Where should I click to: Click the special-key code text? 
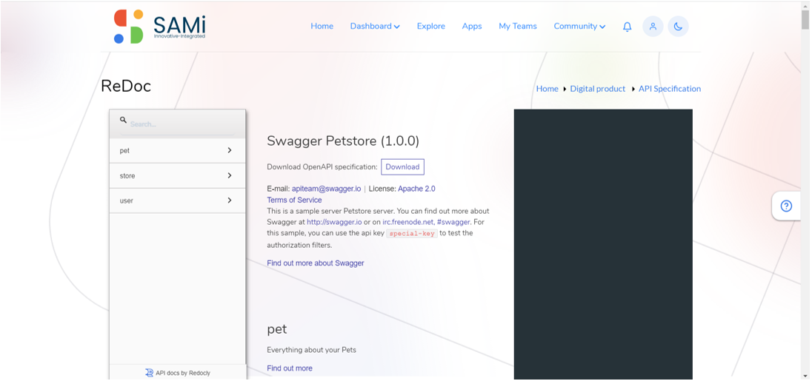[x=412, y=233]
